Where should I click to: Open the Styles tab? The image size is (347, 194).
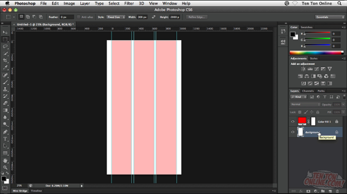(x=313, y=58)
